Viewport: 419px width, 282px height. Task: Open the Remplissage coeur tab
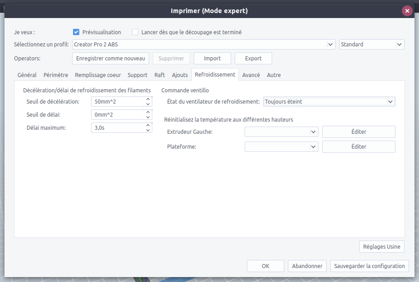pyautogui.click(x=98, y=75)
